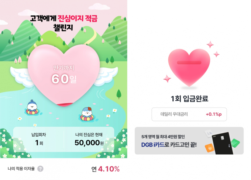Tap the orange coffee cup icon

click(x=209, y=148)
